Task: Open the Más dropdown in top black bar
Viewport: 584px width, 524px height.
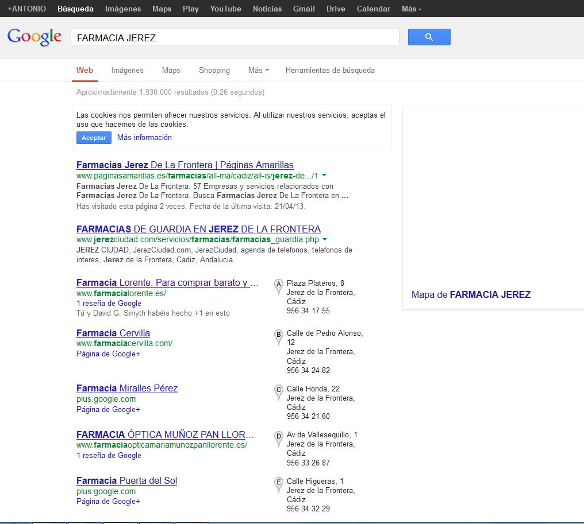Action: click(x=412, y=9)
